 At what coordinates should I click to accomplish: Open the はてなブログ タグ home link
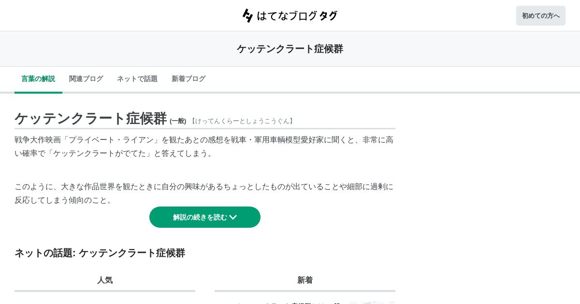(x=290, y=15)
